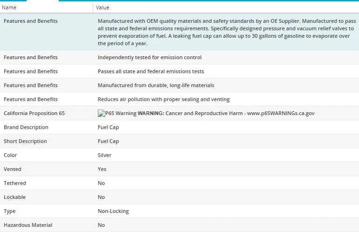Screen dimensions: 359x232
Task: Select 'Passes all state and federal emissions tests'
Action: (x=151, y=71)
